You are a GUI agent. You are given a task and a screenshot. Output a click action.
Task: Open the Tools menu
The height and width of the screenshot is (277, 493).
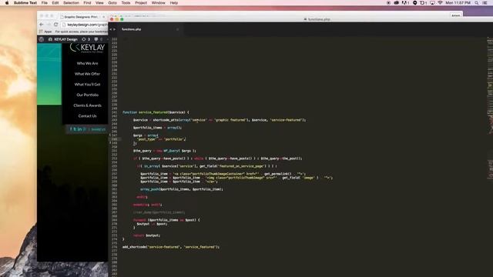coord(126,3)
